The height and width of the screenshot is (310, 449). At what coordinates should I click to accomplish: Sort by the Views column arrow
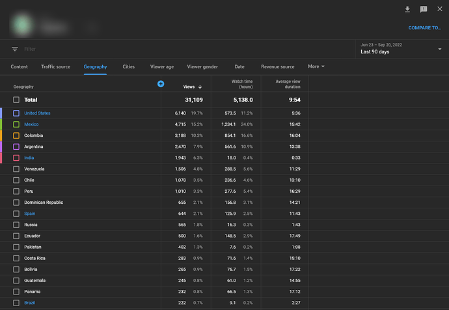(200, 87)
